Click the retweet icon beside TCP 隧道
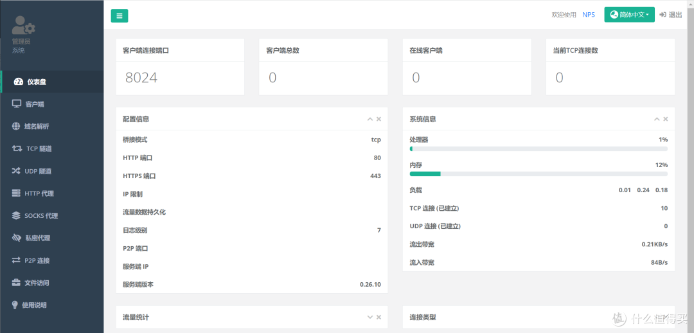This screenshot has width=694, height=333. coord(17,148)
